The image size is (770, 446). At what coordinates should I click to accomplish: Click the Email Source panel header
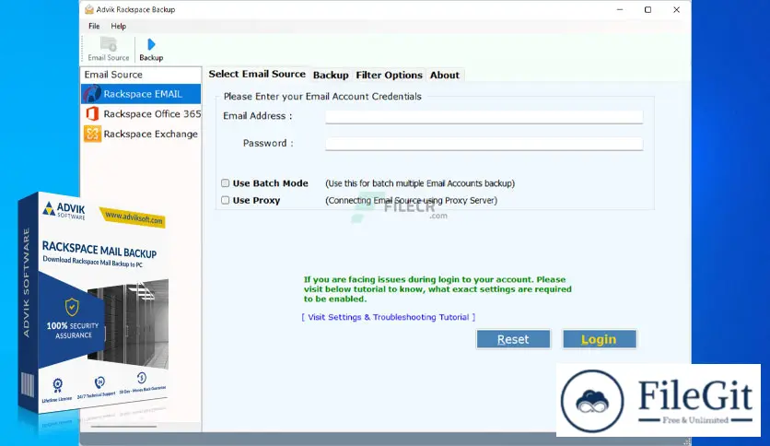pos(141,75)
